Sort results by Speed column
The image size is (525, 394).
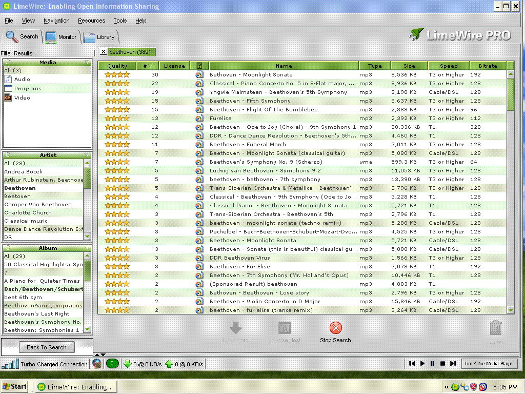pos(449,66)
